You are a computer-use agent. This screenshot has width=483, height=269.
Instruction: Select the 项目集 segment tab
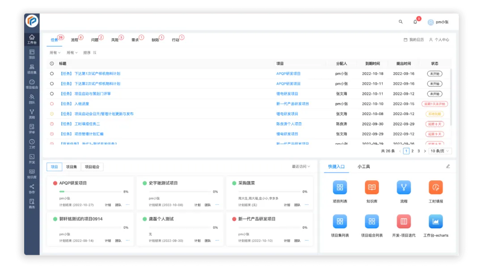72,167
